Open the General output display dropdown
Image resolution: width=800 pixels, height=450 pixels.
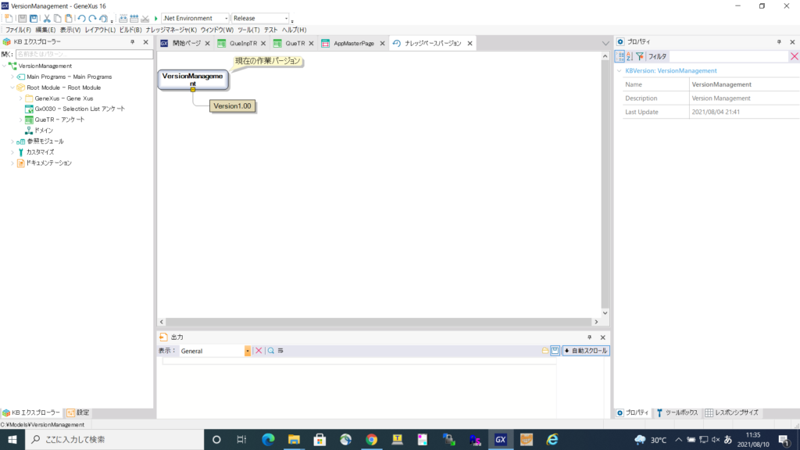pyautogui.click(x=248, y=351)
